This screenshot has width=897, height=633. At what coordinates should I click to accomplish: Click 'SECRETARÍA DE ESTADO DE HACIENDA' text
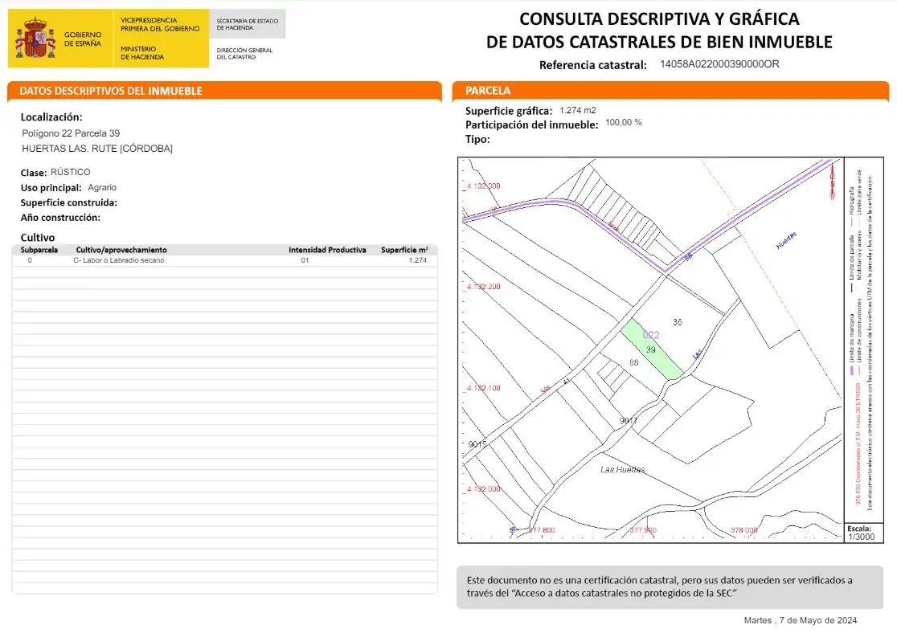[x=247, y=24]
